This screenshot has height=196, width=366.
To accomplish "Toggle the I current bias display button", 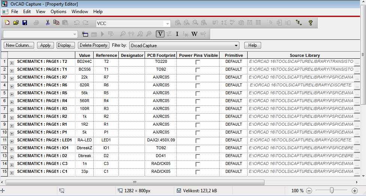I will click(177, 34).
